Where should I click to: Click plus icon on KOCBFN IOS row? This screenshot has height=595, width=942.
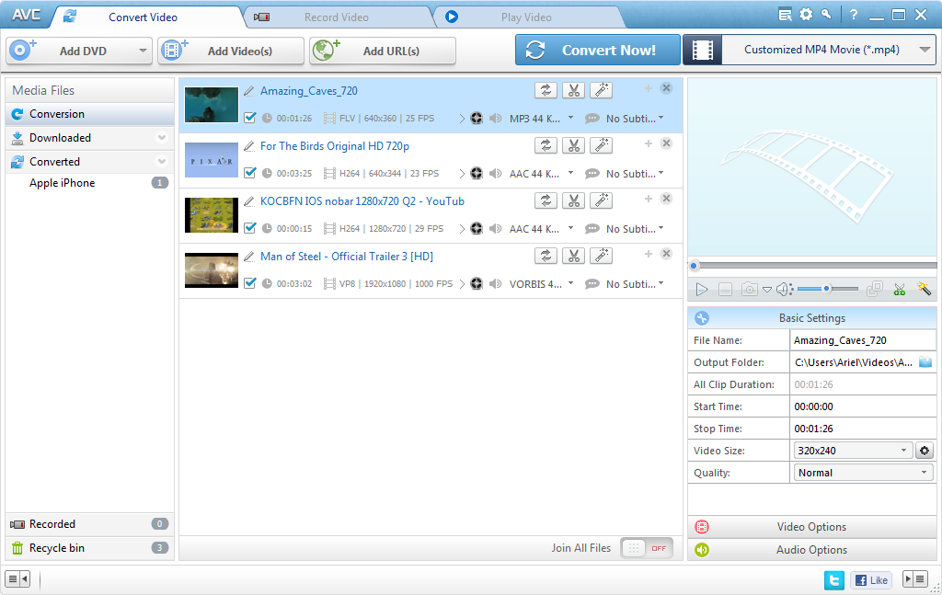pyautogui.click(x=649, y=199)
